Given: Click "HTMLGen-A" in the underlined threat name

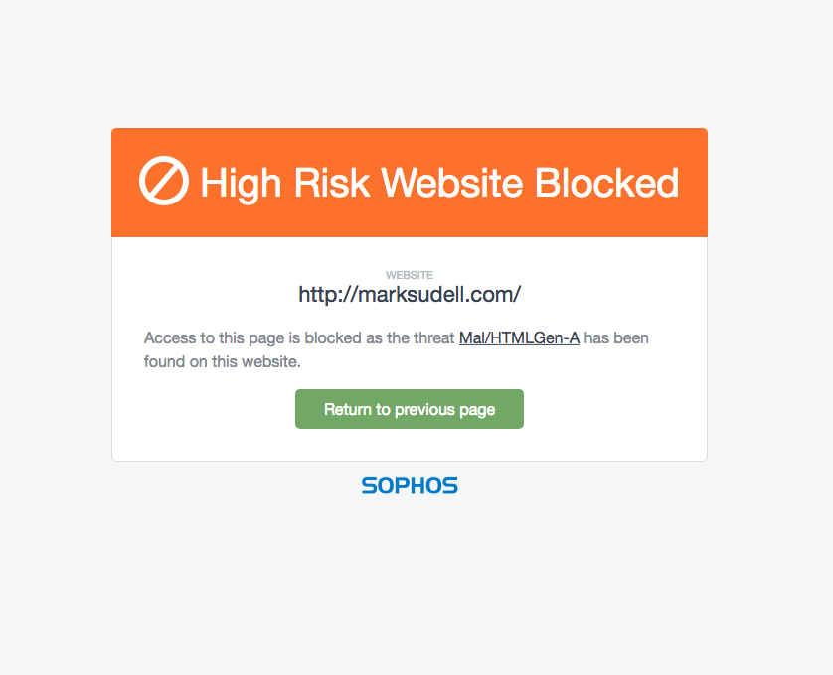Looking at the screenshot, I should coord(535,338).
